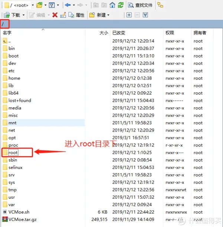The width and height of the screenshot is (223, 227).
Task: Click the 查找文件 button
Action: (140, 5)
